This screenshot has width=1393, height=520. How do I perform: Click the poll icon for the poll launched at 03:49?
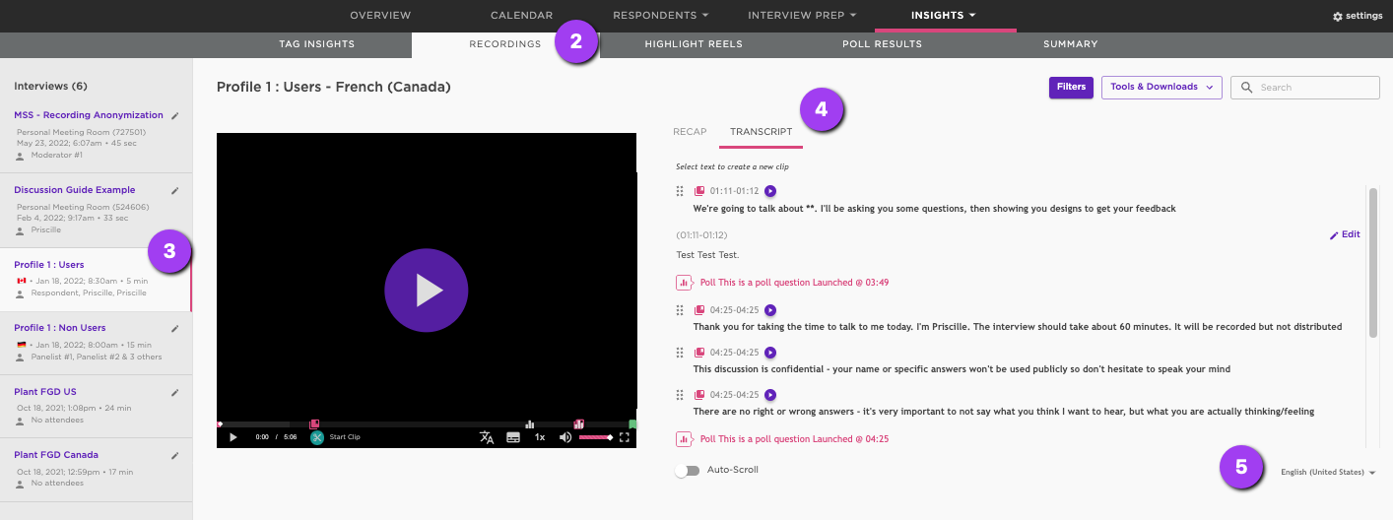click(684, 283)
